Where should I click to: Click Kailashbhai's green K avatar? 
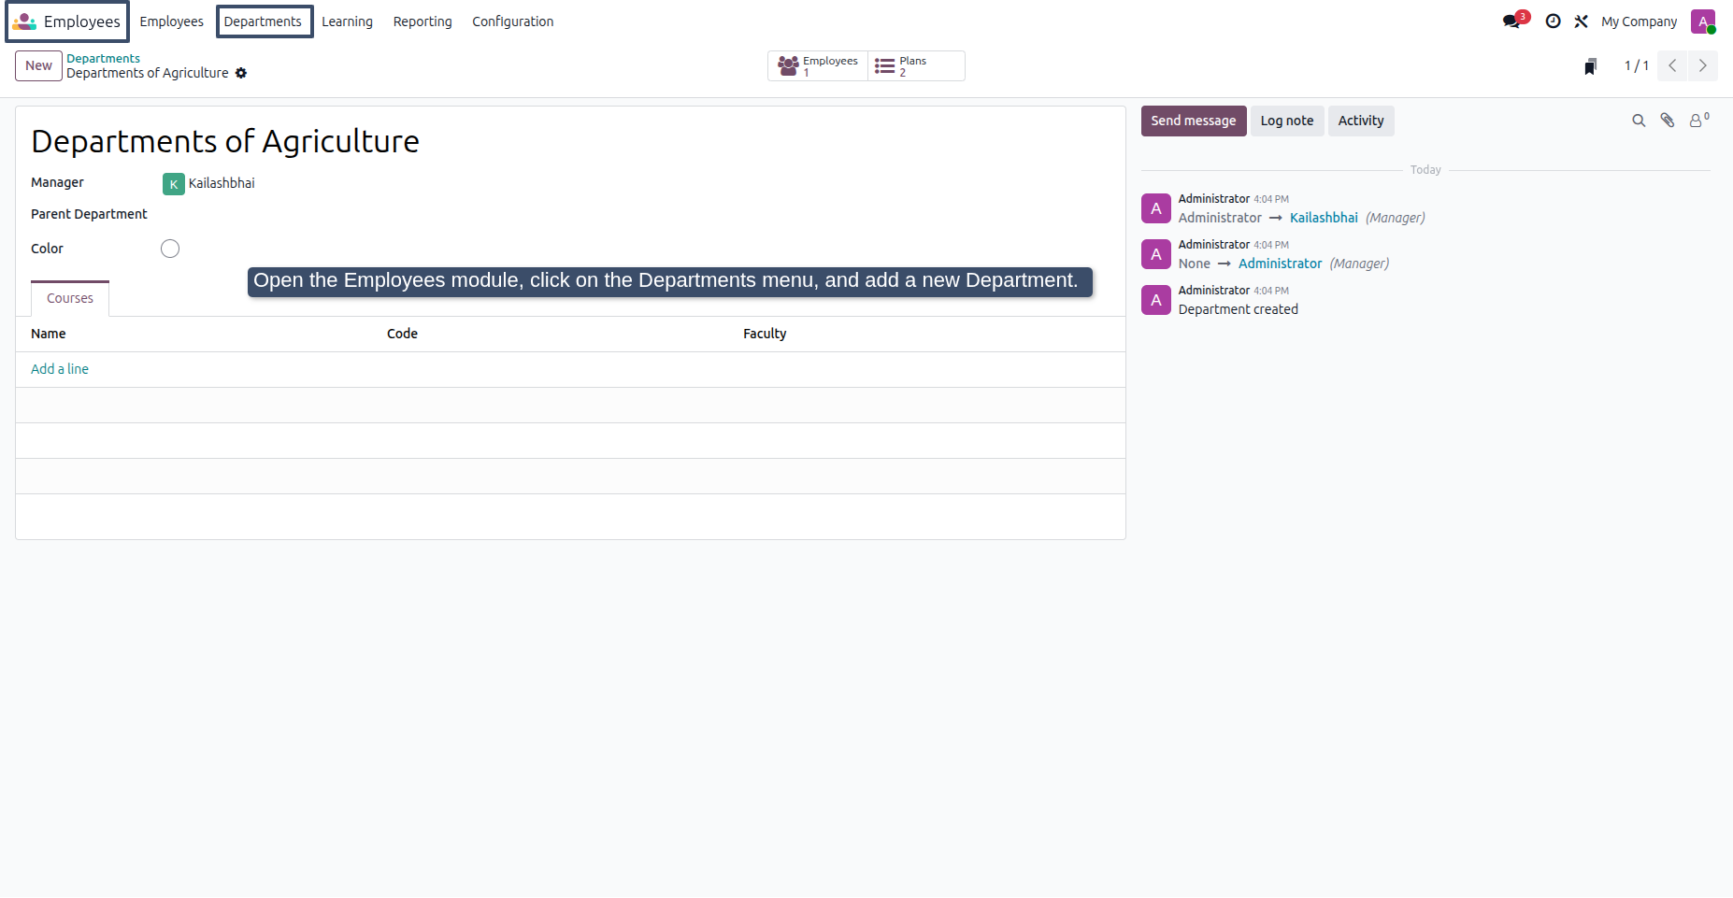pos(173,184)
